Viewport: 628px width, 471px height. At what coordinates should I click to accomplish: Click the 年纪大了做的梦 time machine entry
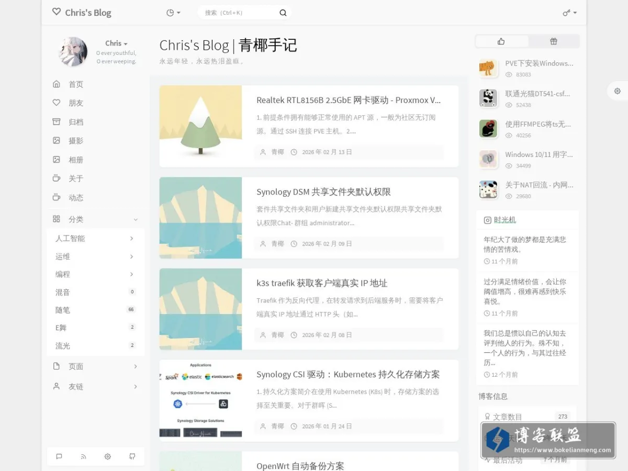click(528, 251)
